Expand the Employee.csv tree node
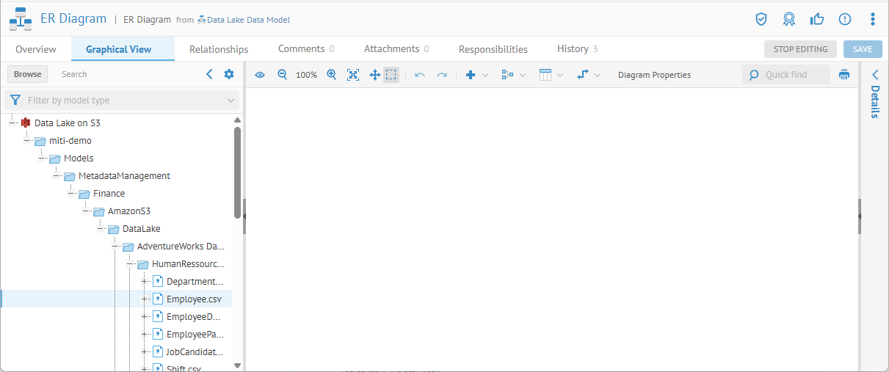This screenshot has height=372, width=889. (145, 299)
